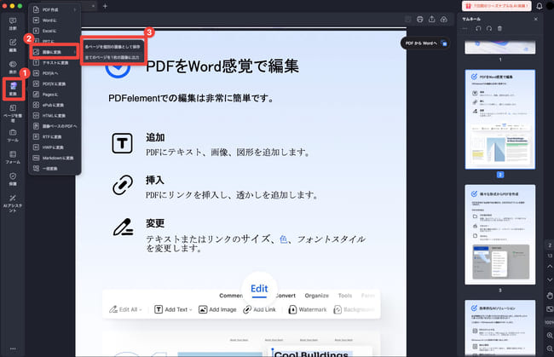
Task: Choose ePubに変換 in convert menu
Action: pyautogui.click(x=55, y=105)
